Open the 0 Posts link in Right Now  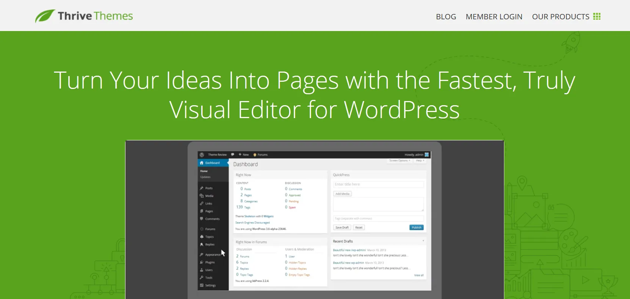[x=246, y=189]
